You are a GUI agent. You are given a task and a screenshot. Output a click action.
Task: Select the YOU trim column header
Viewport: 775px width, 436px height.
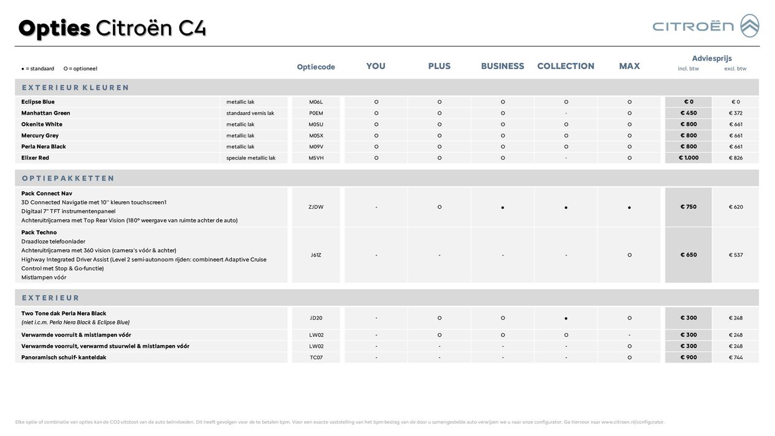(x=376, y=66)
